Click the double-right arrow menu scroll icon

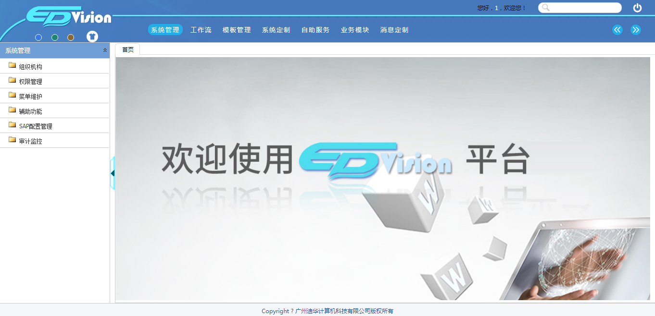(x=636, y=30)
